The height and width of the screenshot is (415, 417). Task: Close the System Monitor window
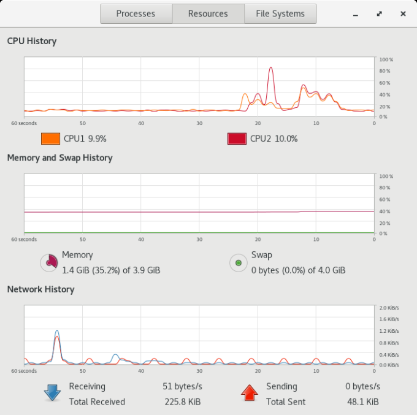click(x=403, y=13)
